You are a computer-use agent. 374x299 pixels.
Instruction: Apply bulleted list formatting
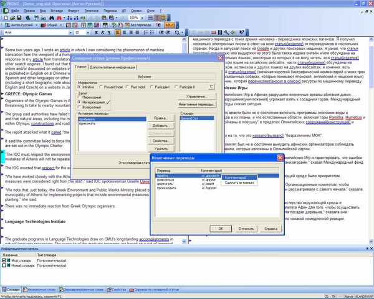point(152,32)
